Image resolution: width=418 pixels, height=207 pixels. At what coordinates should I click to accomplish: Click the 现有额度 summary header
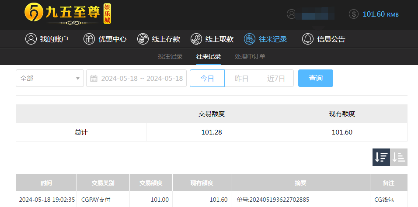(342, 114)
